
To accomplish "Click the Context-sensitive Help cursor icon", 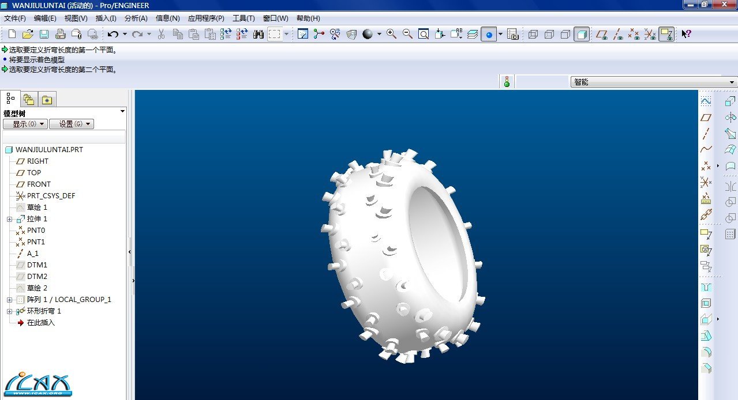I will pyautogui.click(x=685, y=34).
